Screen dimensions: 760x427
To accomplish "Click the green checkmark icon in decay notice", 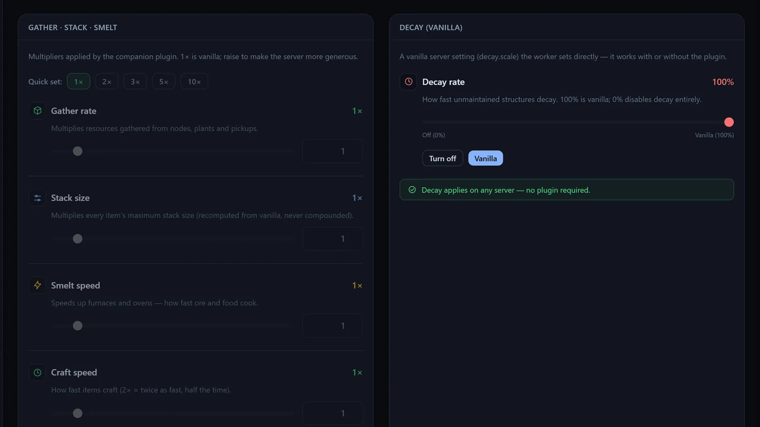I will pos(412,190).
